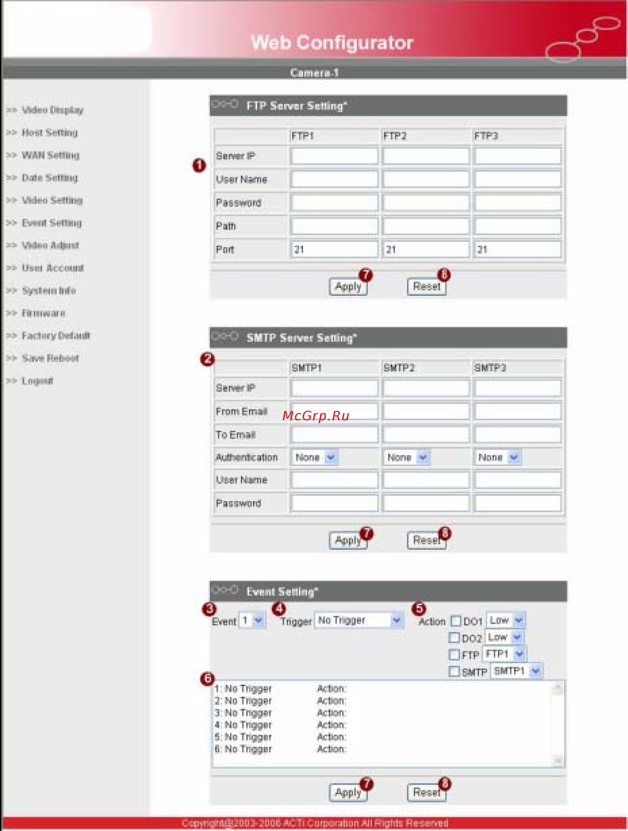Click the FTP Server Setting header icon
The image size is (628, 831).
[x=225, y=104]
